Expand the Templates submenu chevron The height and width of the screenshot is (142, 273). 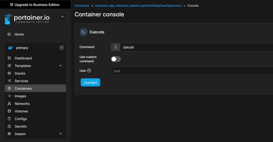pos(61,66)
